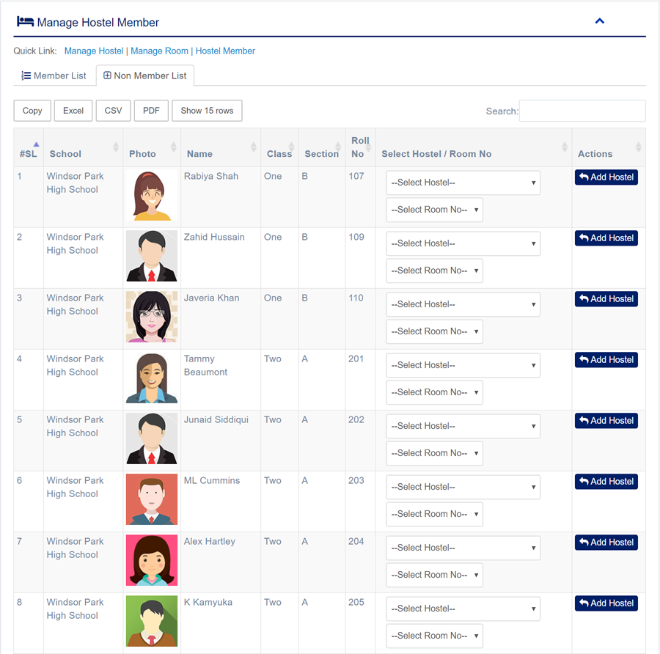This screenshot has width=660, height=654.
Task: Open the Manage Room quick link
Action: click(159, 51)
